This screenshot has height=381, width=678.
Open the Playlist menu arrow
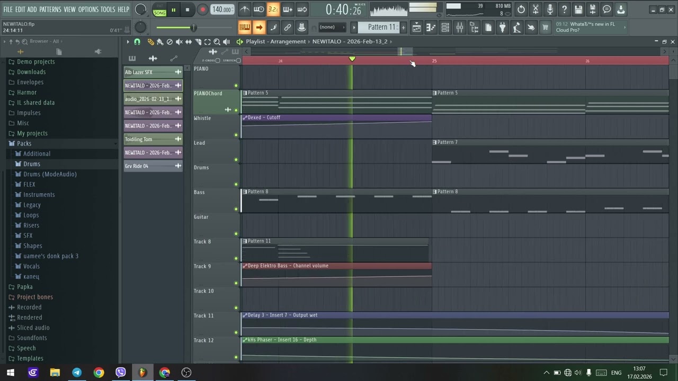[128, 41]
